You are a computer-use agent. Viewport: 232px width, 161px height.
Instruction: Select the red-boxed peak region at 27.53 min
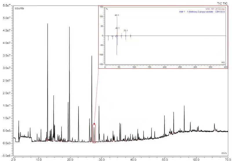(94, 134)
